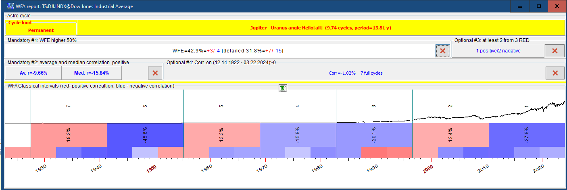This screenshot has width=567, height=190.
Task: Click red X button next to Med. r=-15.84%
Action: coord(155,73)
